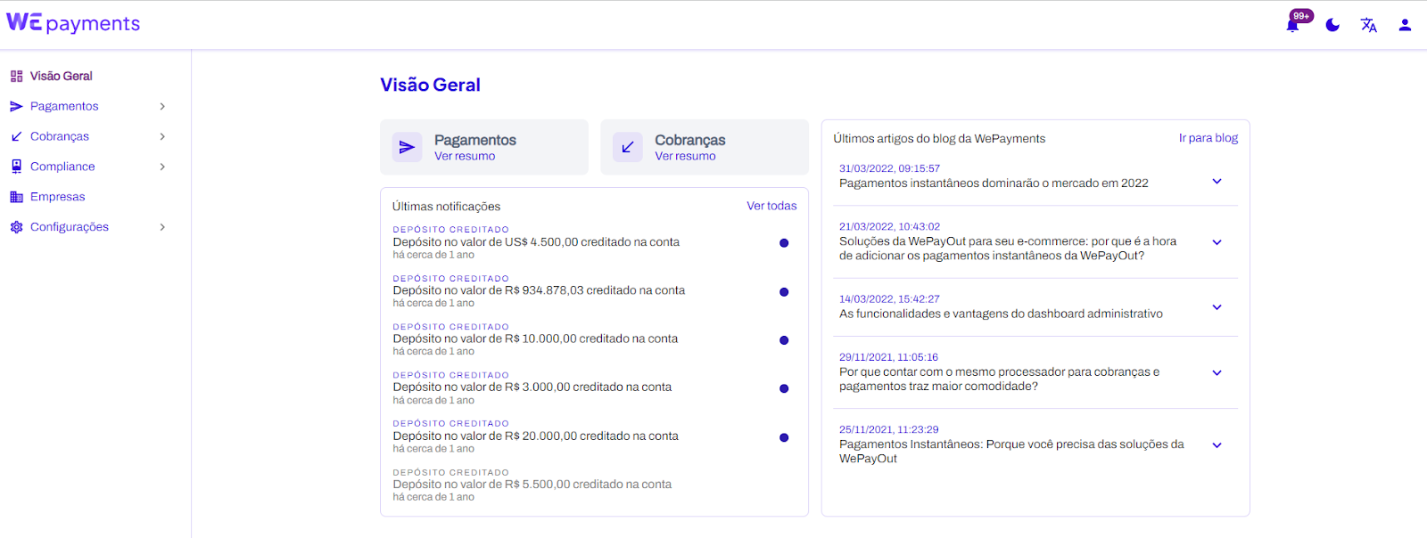This screenshot has width=1427, height=538.
Task: Click the Compliance sidebar icon
Action: click(16, 167)
